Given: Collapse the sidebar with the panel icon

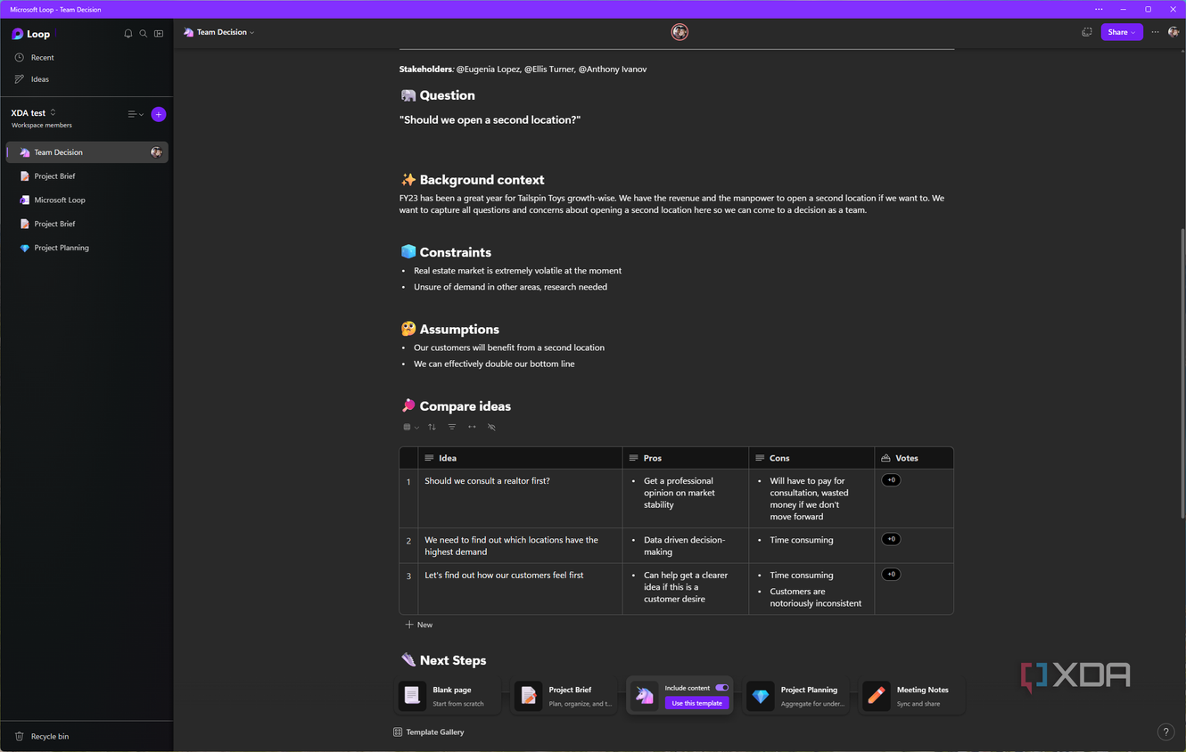Looking at the screenshot, I should 159,34.
